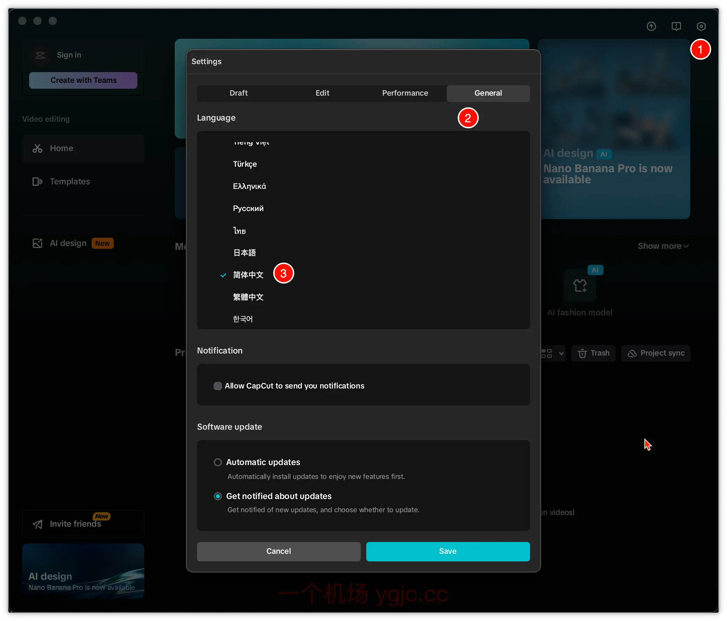This screenshot has width=727, height=621.
Task: Open the settings hexagon icon
Action: (701, 26)
